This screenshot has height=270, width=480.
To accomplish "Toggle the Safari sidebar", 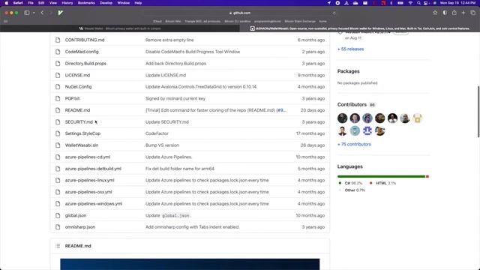I will (27, 13).
